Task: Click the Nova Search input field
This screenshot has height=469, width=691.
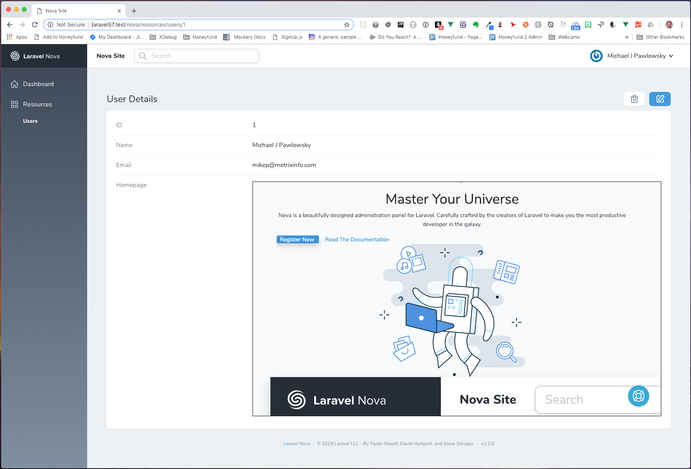Action: click(197, 56)
